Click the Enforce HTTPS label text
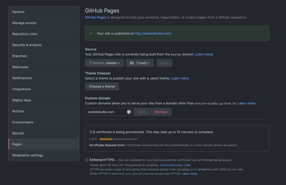This screenshot has height=185, width=286. tap(102, 160)
